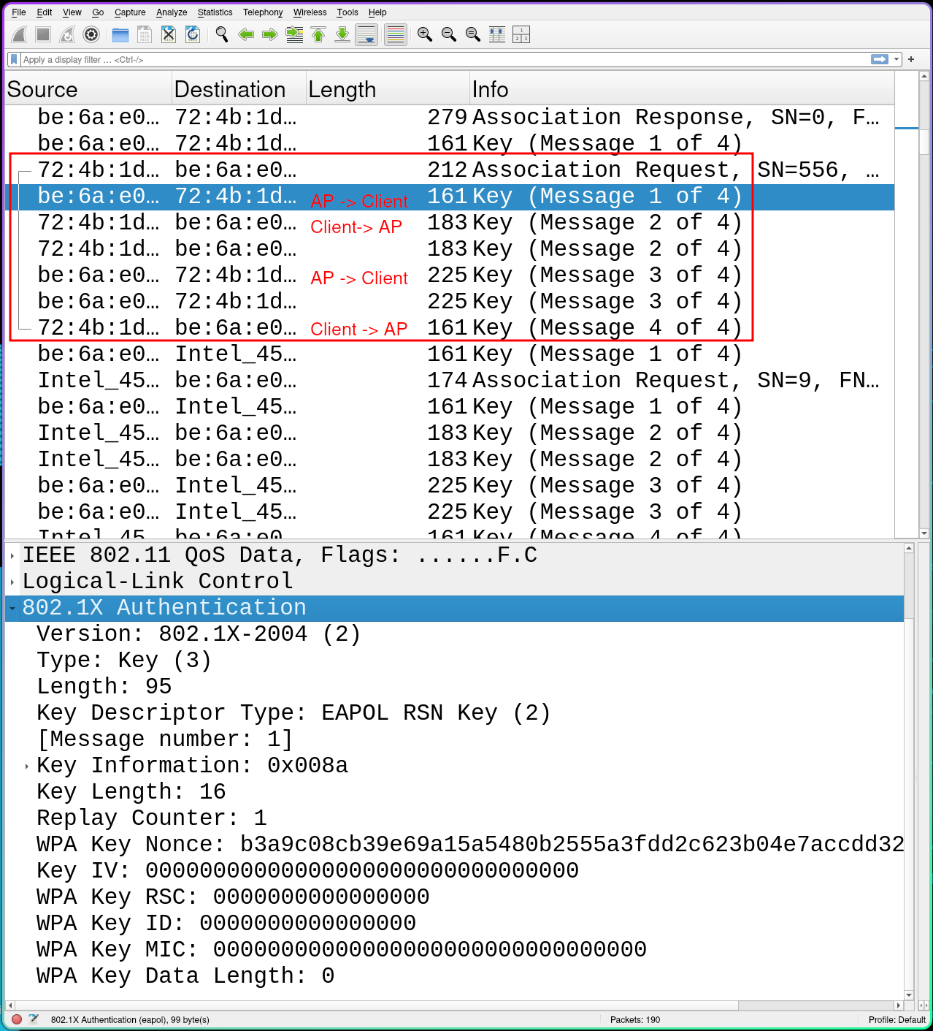Open the Statistics menu
933x1031 pixels.
point(215,12)
